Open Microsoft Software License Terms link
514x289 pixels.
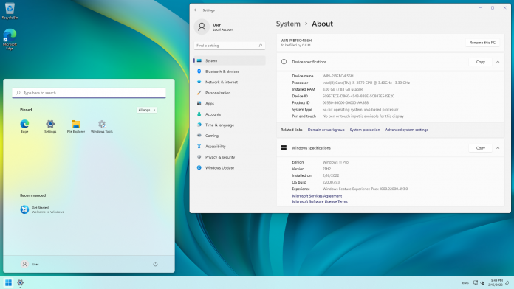coord(320,201)
